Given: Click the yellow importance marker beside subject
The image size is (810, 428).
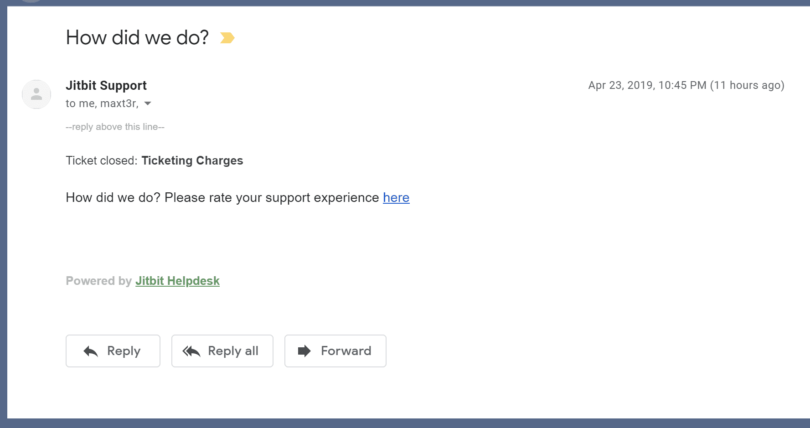Looking at the screenshot, I should [227, 38].
